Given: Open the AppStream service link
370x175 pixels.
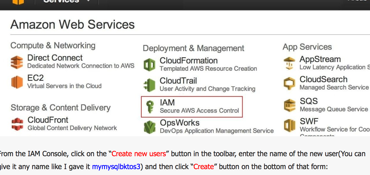Looking at the screenshot, I should [320, 59].
